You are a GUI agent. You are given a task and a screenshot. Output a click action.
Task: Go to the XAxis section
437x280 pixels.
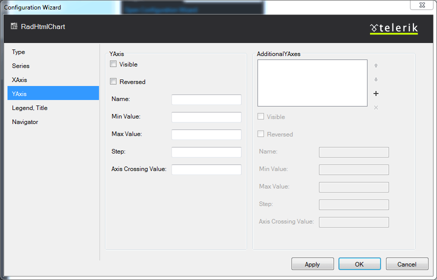pos(19,80)
